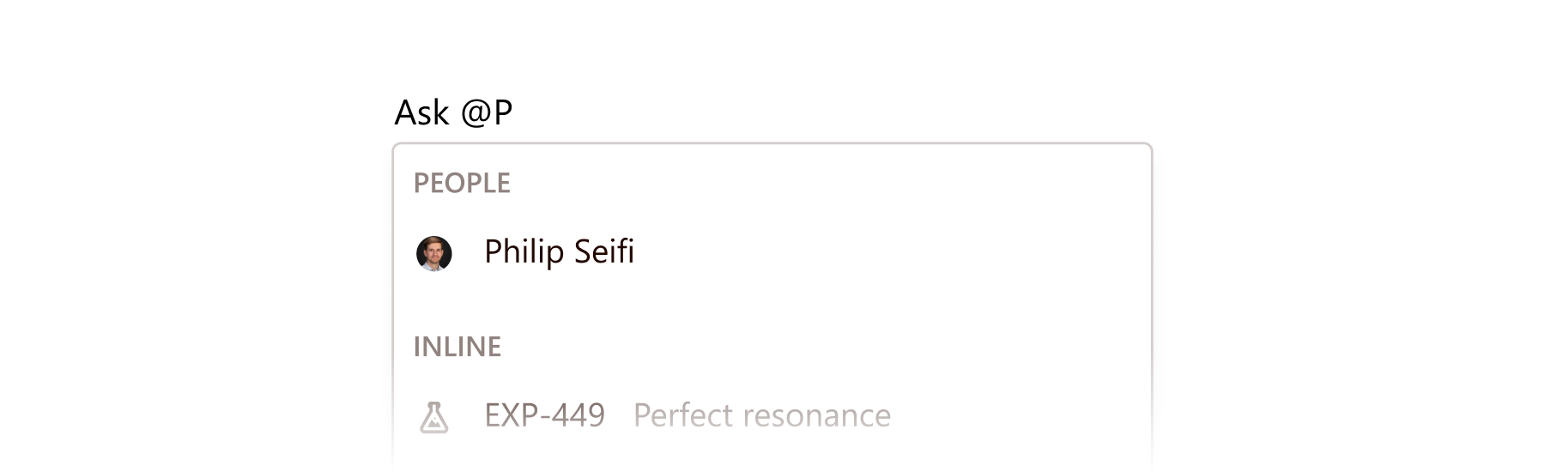Select Philip Seifi from the people suggestions
This screenshot has height=472, width=1545.
click(x=559, y=252)
